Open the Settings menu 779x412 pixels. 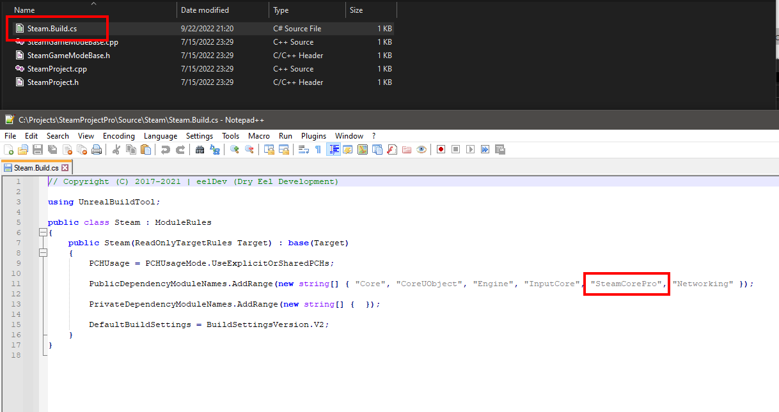pyautogui.click(x=200, y=136)
